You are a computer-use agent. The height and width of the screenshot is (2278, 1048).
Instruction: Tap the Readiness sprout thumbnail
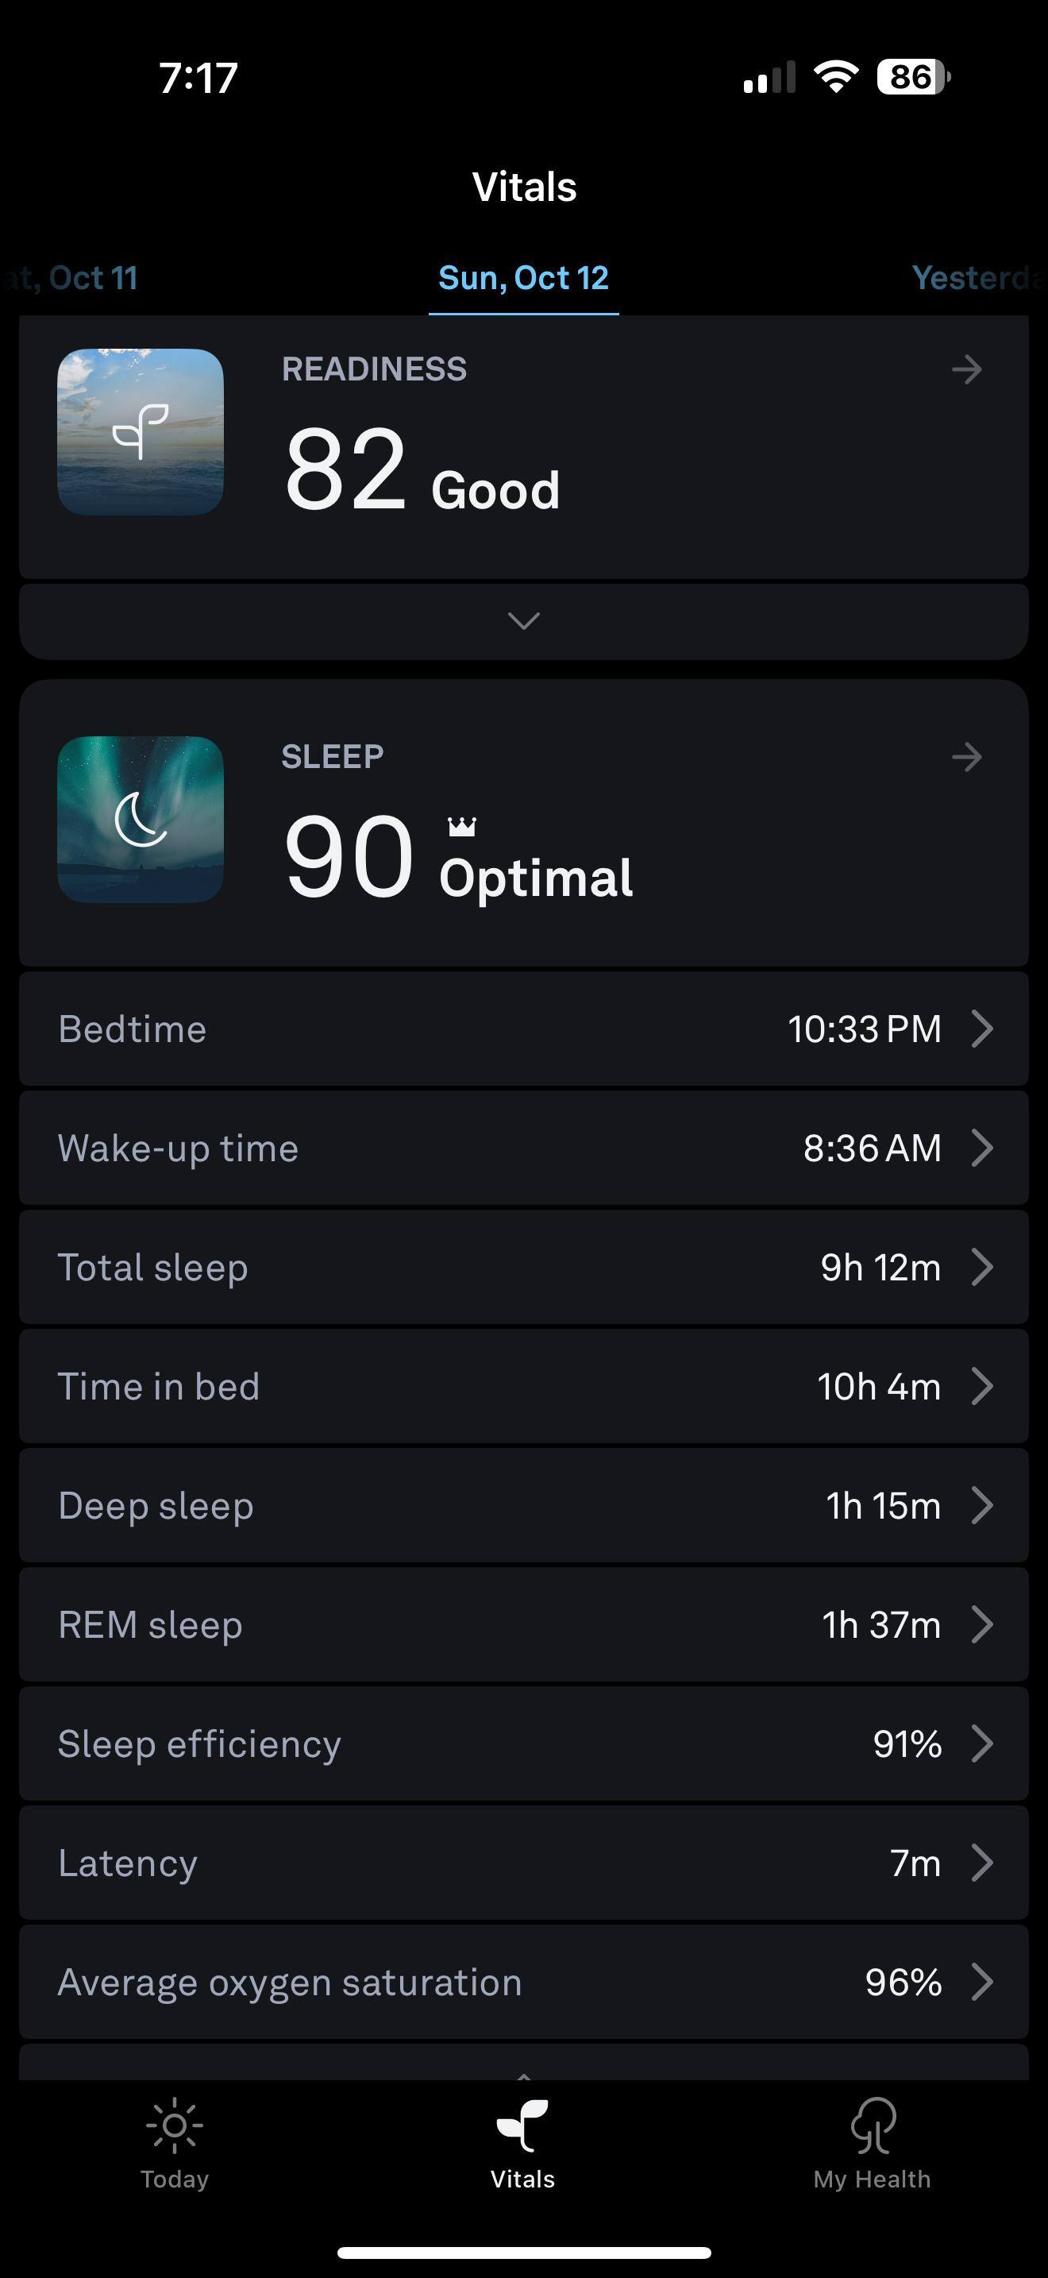pos(141,431)
